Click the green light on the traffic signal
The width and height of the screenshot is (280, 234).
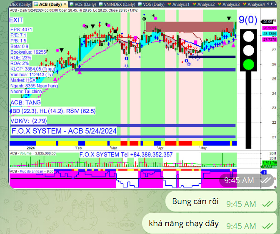point(248,65)
